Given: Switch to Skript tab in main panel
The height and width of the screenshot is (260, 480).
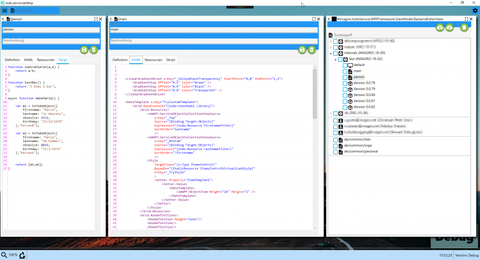Looking at the screenshot, I should 171,60.
